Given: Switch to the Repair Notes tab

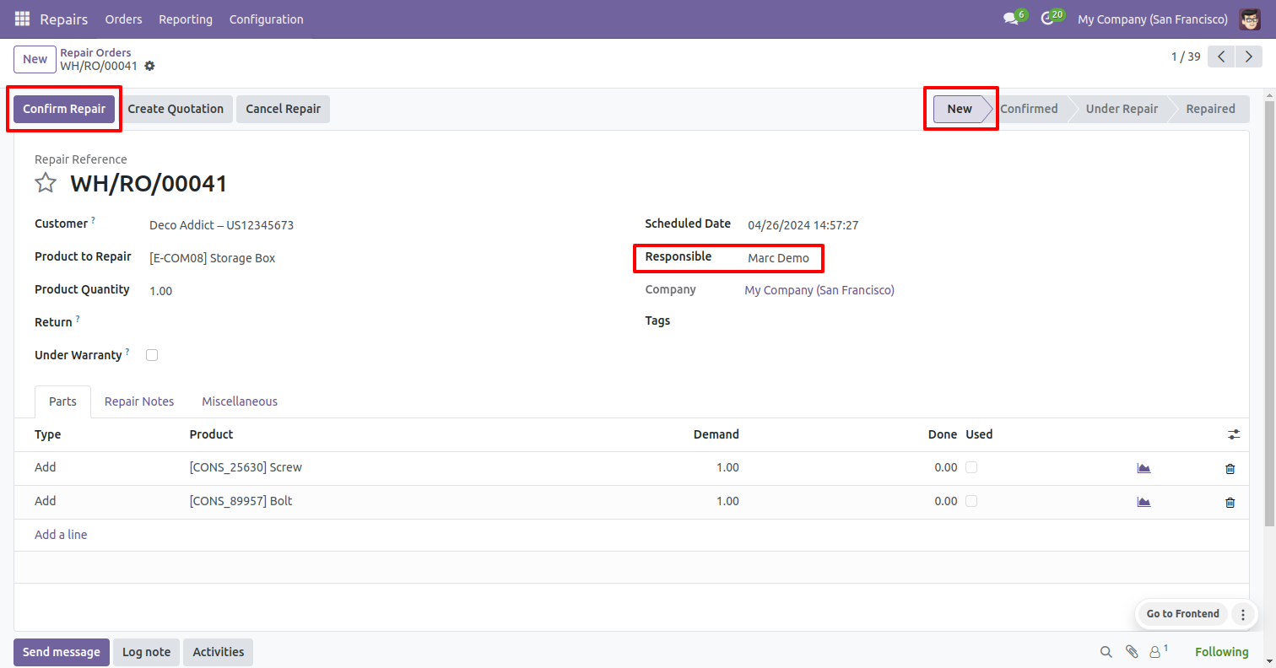Looking at the screenshot, I should pos(139,401).
